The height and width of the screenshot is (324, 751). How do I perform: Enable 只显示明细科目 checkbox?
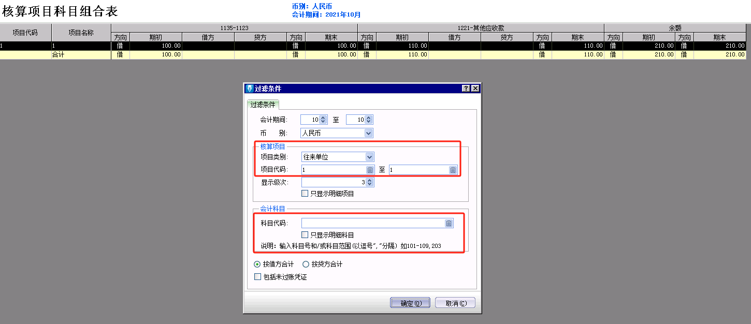pos(305,235)
